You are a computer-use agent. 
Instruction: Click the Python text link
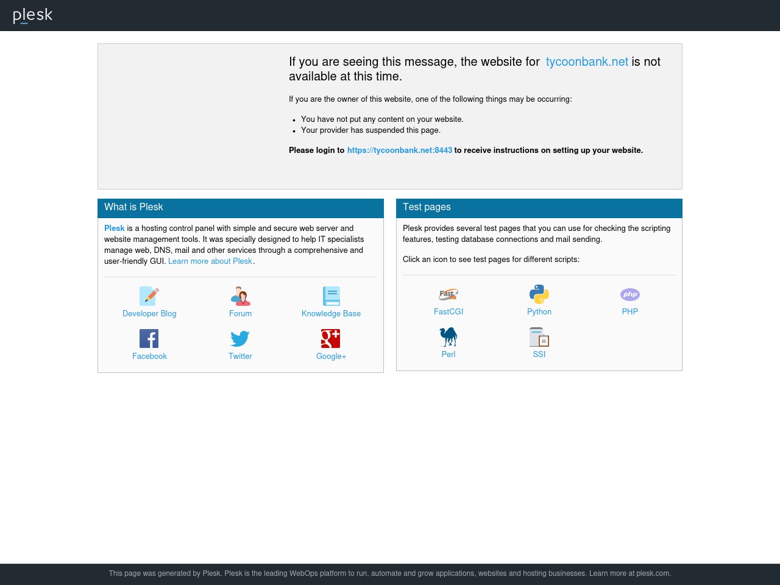click(539, 312)
